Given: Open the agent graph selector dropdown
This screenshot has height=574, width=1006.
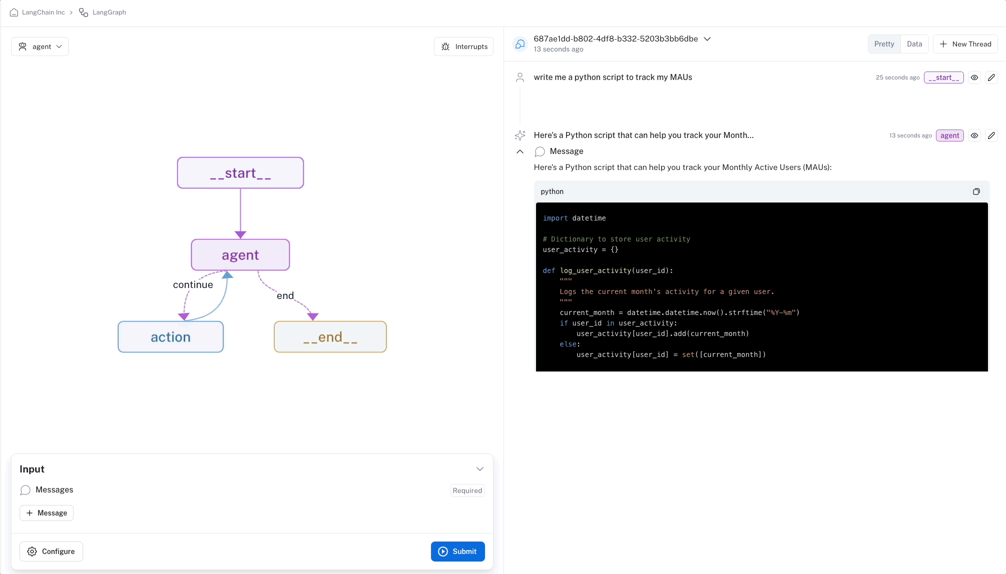Looking at the screenshot, I should coord(40,46).
